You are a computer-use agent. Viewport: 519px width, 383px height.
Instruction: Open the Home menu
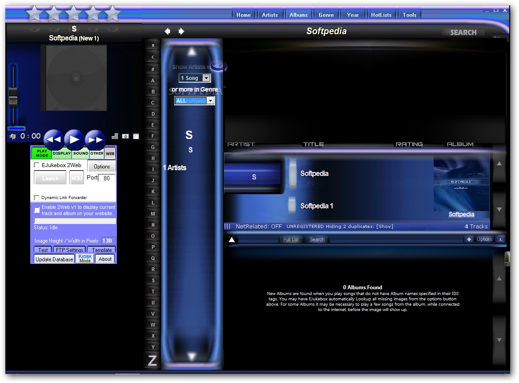[x=244, y=15]
